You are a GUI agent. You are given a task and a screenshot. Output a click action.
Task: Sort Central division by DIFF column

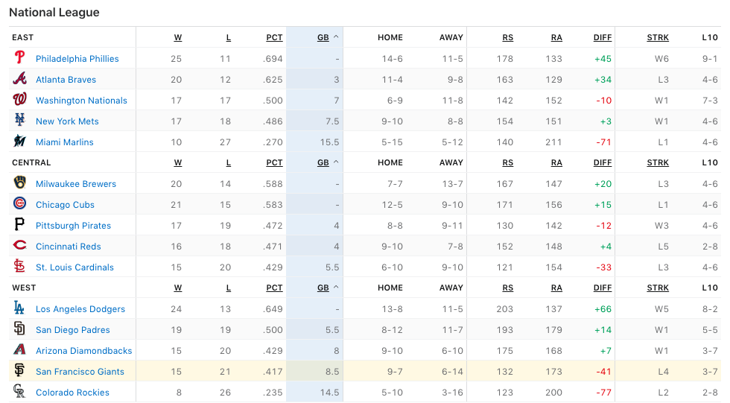pyautogui.click(x=603, y=162)
